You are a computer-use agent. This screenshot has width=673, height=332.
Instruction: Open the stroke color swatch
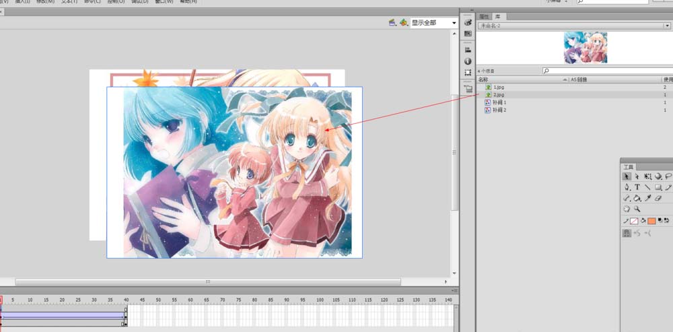[x=634, y=221]
